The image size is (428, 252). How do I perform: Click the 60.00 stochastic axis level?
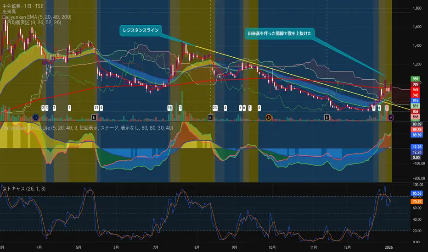(x=417, y=208)
